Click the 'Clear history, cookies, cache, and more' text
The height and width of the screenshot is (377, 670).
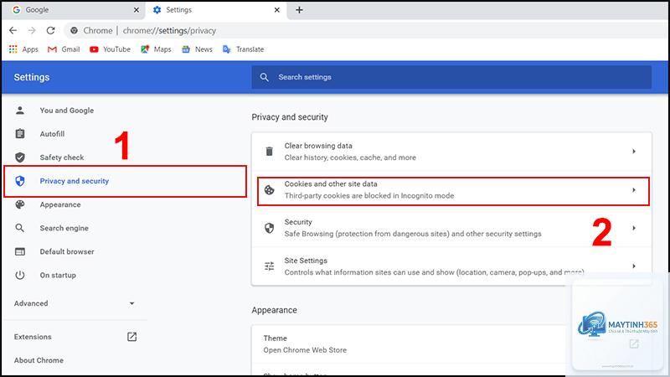pos(350,158)
